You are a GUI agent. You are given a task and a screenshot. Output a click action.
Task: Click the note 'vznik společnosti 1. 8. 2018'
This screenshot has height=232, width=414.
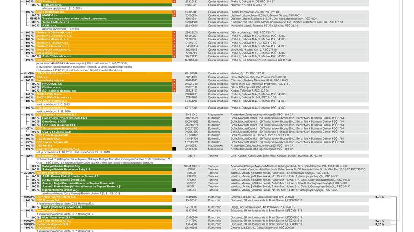click(x=53, y=104)
